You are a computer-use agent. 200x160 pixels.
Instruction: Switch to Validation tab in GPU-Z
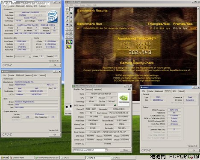pos(97,90)
